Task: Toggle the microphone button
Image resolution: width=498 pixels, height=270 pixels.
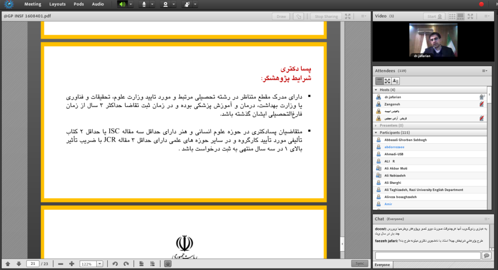Action: pyautogui.click(x=144, y=4)
